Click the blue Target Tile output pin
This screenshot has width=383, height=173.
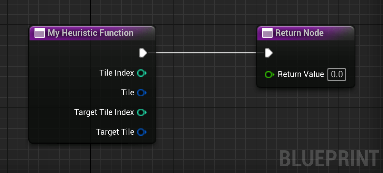coord(142,132)
